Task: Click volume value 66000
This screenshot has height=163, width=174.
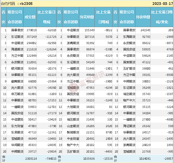Action: click(32, 81)
